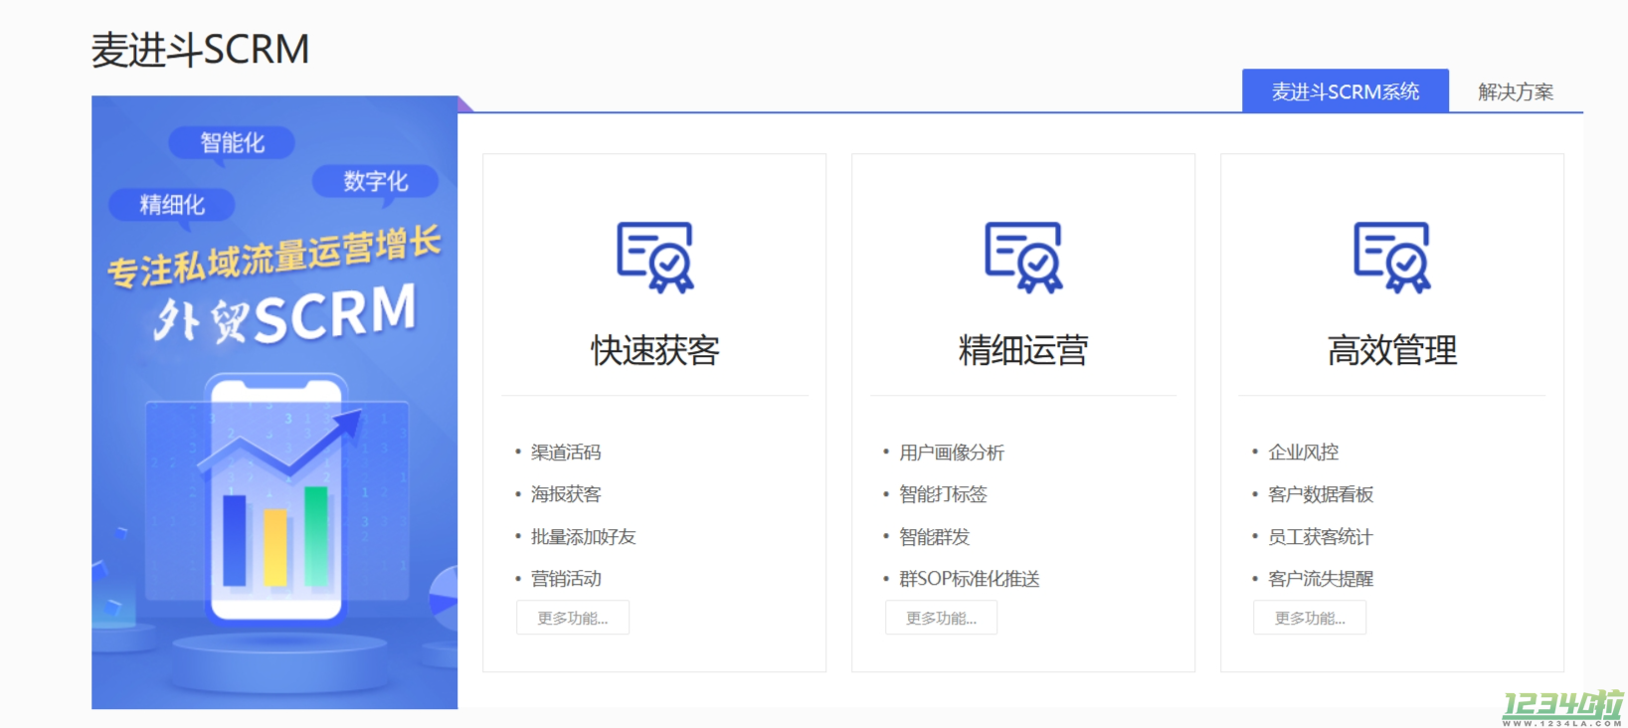Click the 快速获客 card heading

point(654,350)
